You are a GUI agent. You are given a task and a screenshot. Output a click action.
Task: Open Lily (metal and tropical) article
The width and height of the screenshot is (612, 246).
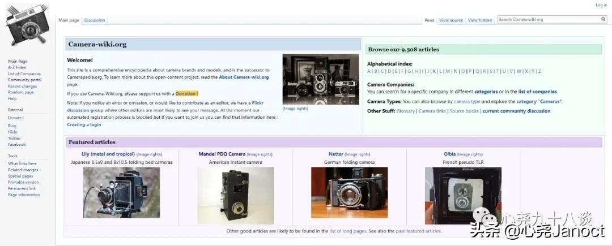coord(108,154)
